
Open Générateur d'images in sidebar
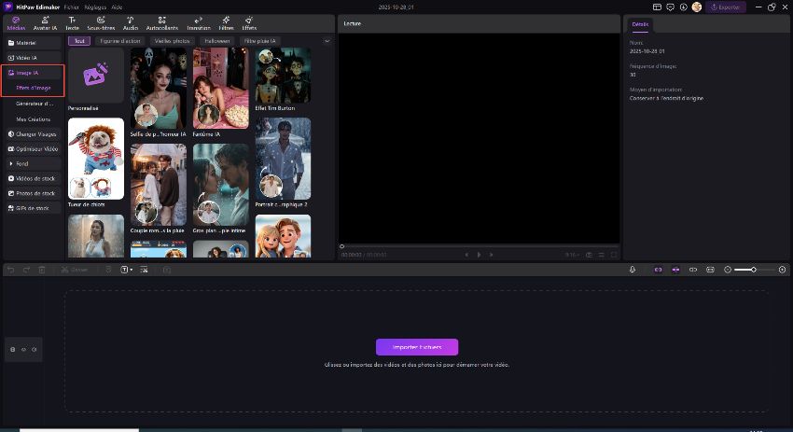coord(35,104)
